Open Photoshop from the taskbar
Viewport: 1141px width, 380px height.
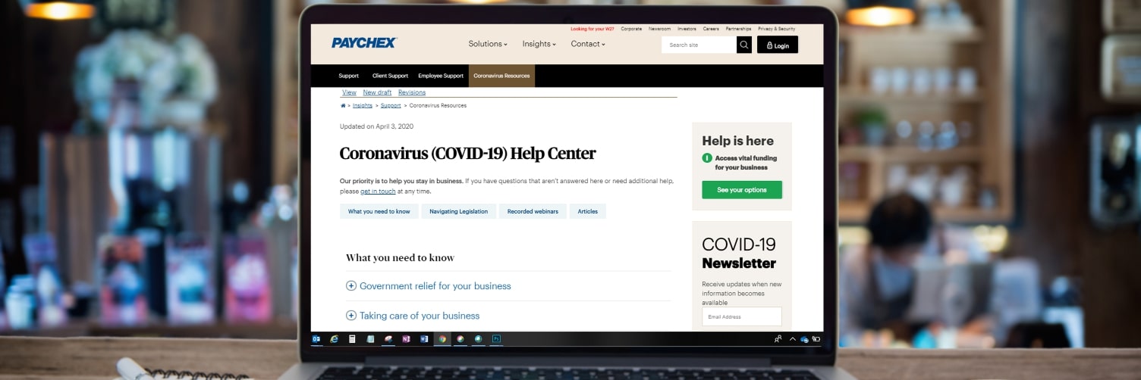[x=496, y=339]
